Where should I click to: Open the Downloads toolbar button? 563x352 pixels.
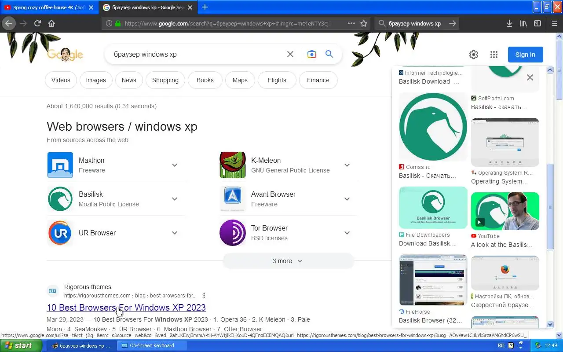509,23
